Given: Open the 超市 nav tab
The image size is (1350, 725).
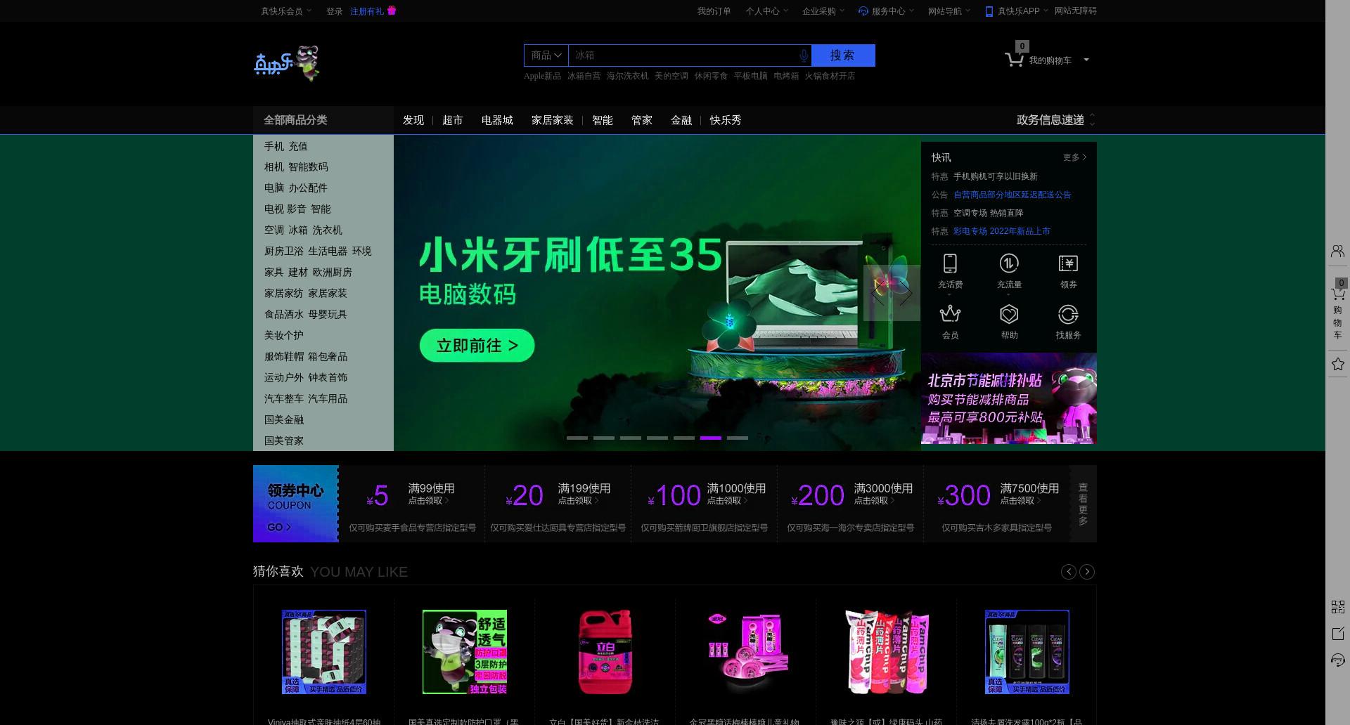Looking at the screenshot, I should tap(453, 120).
